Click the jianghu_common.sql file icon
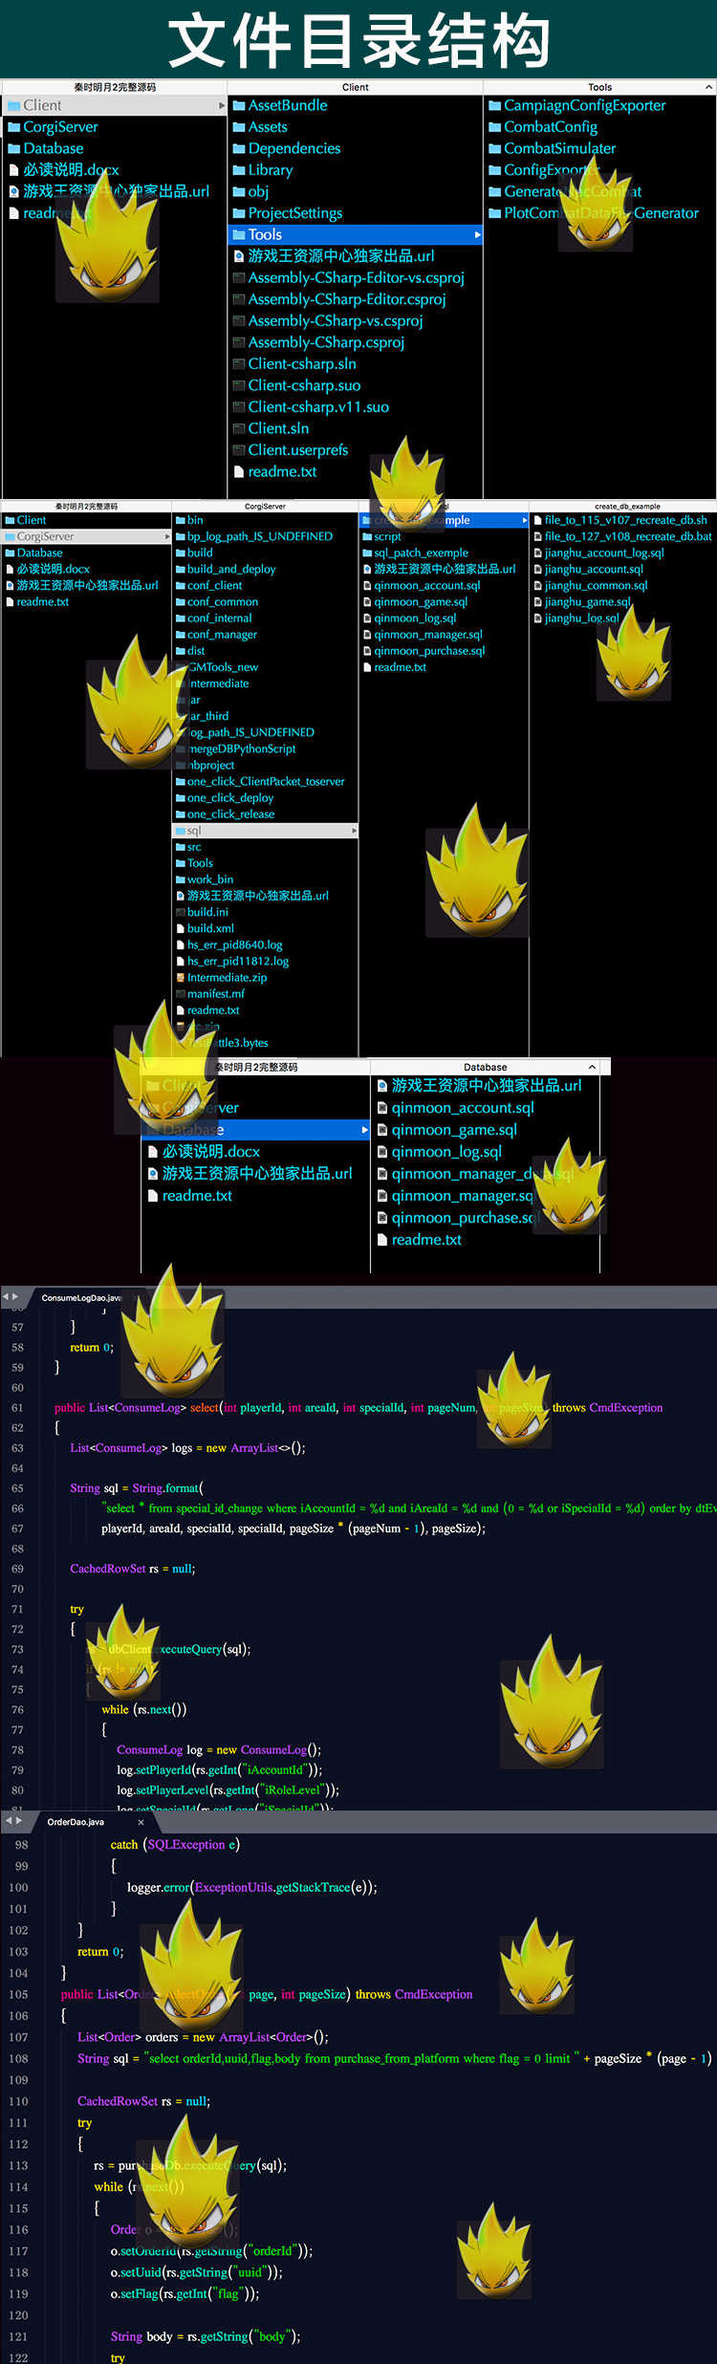The height and width of the screenshot is (2364, 717). point(538,585)
